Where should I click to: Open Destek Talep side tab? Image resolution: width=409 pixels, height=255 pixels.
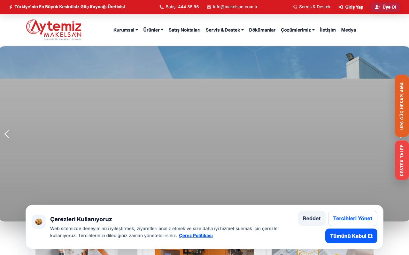click(402, 160)
